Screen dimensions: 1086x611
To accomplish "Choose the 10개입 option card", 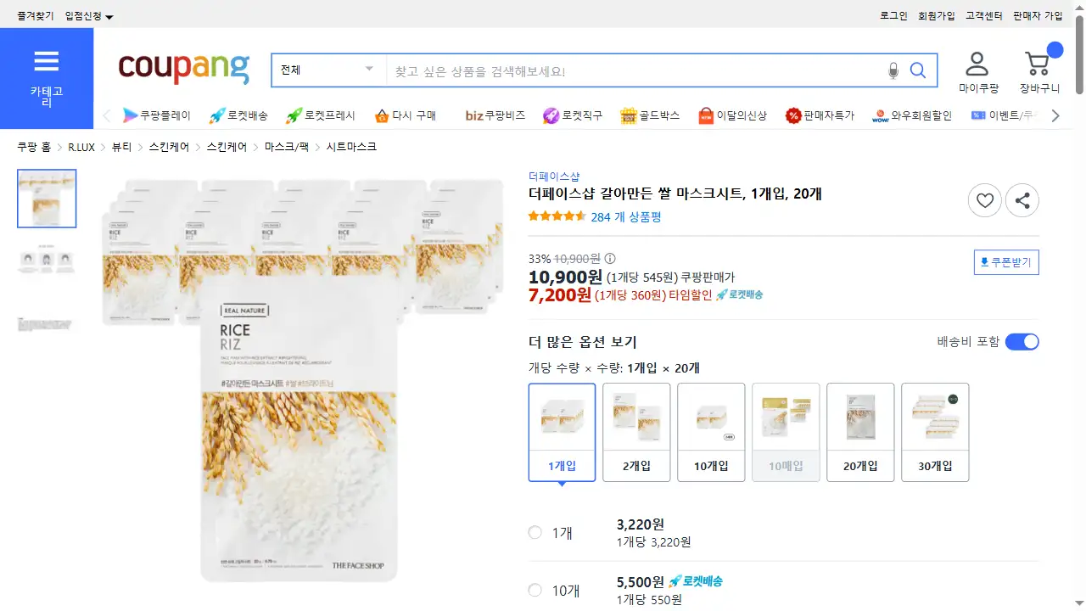I will click(x=711, y=433).
